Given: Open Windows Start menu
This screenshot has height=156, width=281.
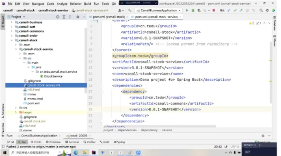Looking at the screenshot, I should tap(4, 153).
